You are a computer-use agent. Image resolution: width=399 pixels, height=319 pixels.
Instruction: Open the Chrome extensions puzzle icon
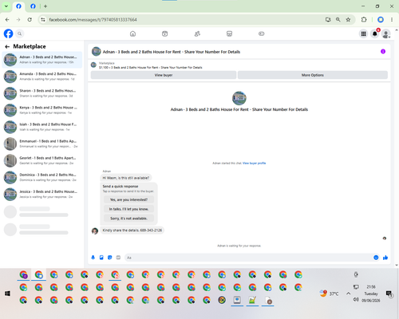[364, 20]
